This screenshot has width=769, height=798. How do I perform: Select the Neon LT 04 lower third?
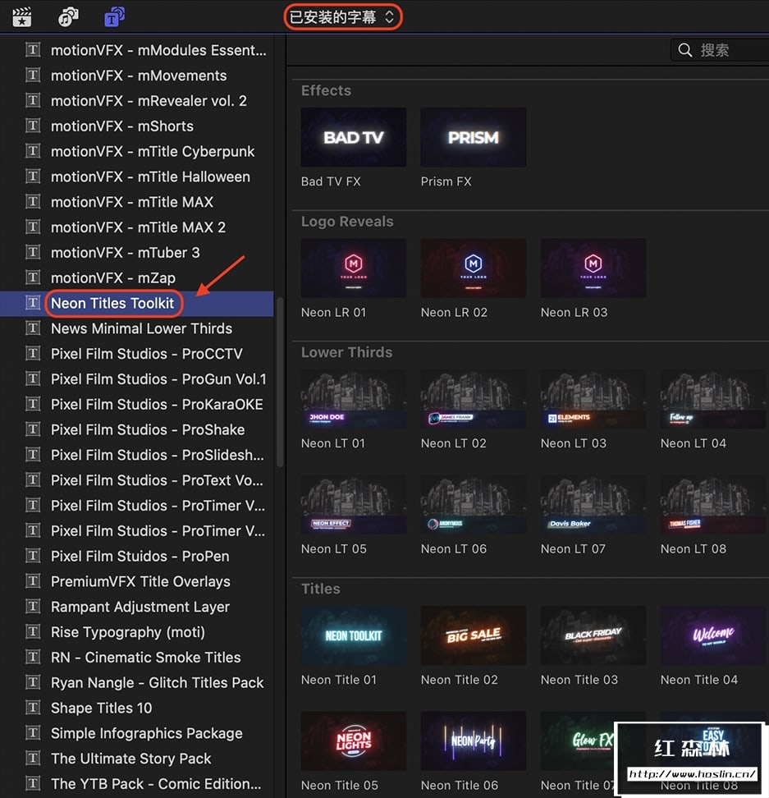[x=713, y=398]
